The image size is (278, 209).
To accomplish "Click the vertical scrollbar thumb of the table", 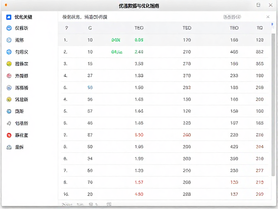I will pyautogui.click(x=273, y=105).
